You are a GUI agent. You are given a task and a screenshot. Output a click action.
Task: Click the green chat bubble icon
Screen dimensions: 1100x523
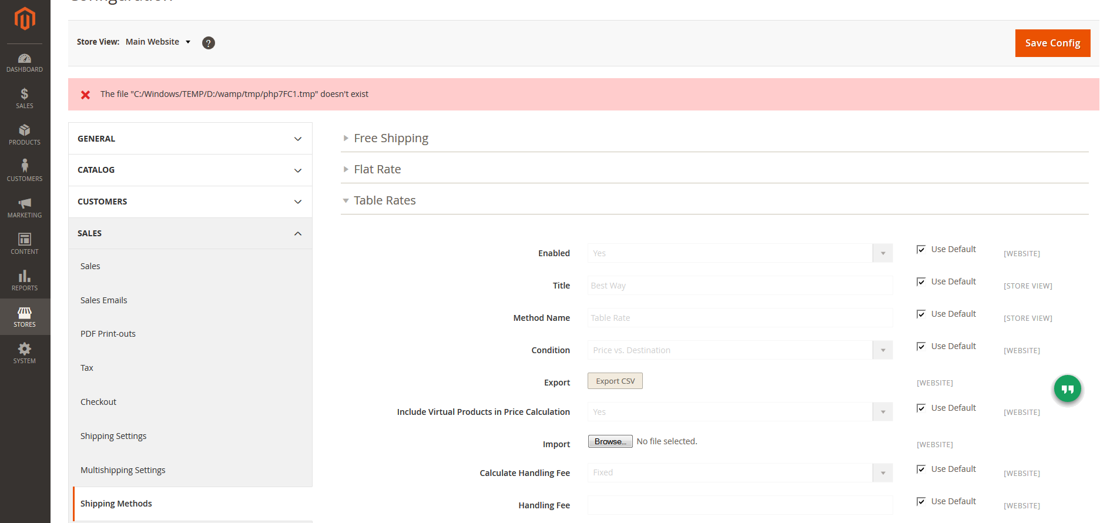(1067, 389)
